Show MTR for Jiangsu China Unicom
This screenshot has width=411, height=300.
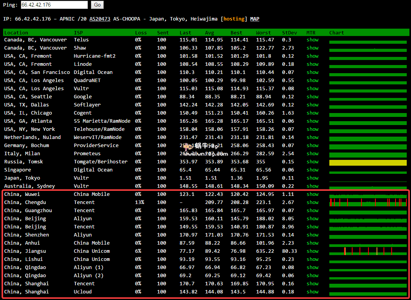[x=312, y=251]
